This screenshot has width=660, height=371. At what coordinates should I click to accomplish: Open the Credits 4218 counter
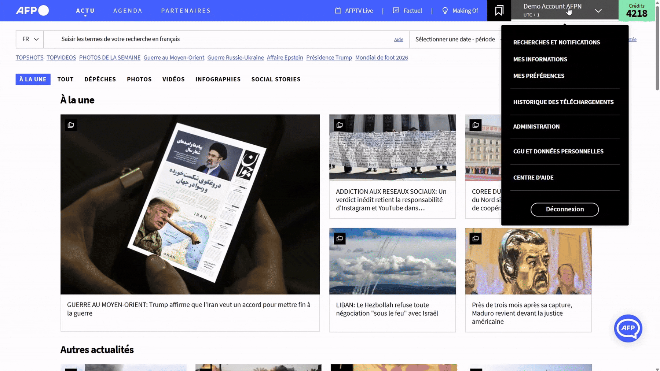tap(637, 11)
